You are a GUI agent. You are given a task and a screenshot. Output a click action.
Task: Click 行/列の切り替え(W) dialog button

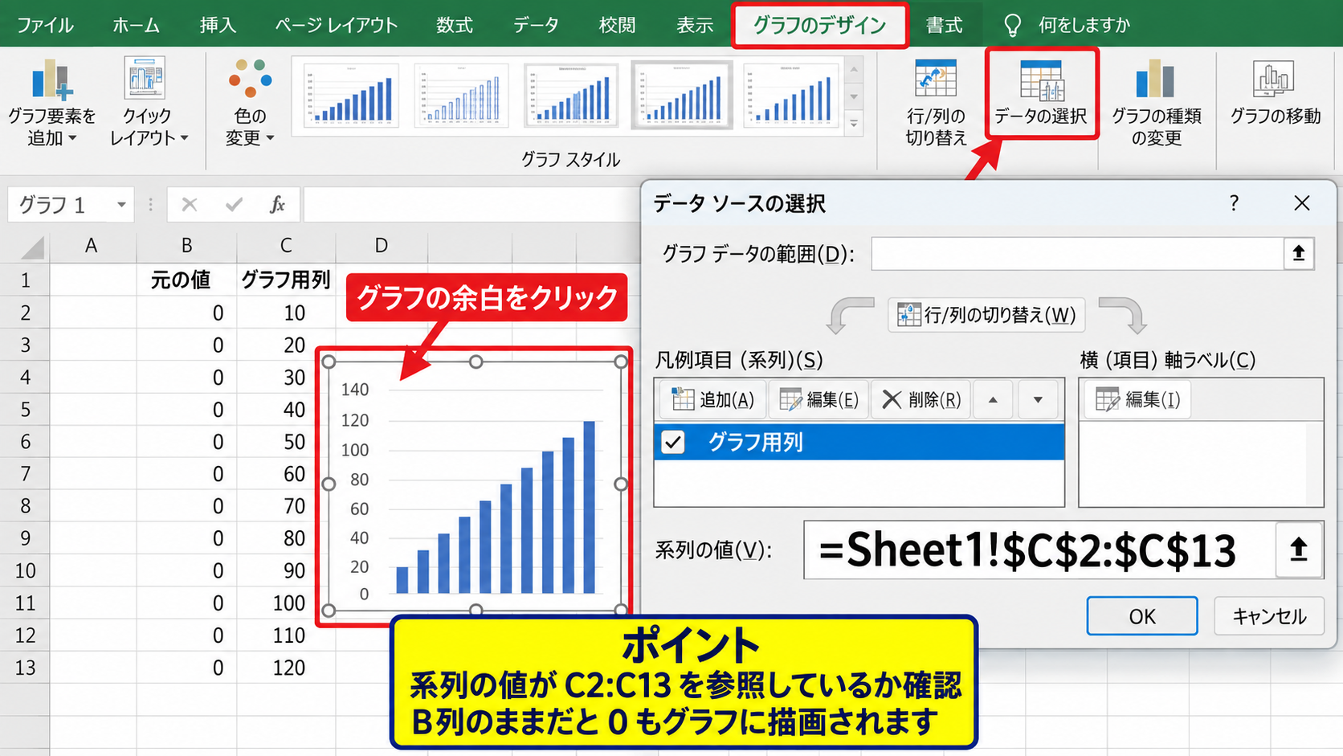(x=986, y=315)
